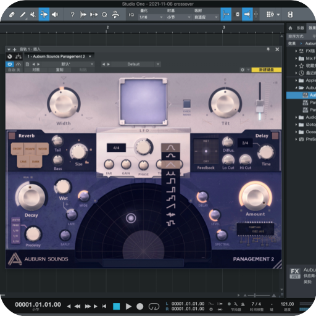This screenshot has width=316, height=316.
Task: Select previous preset arrow beside Default
Action: tap(104, 64)
